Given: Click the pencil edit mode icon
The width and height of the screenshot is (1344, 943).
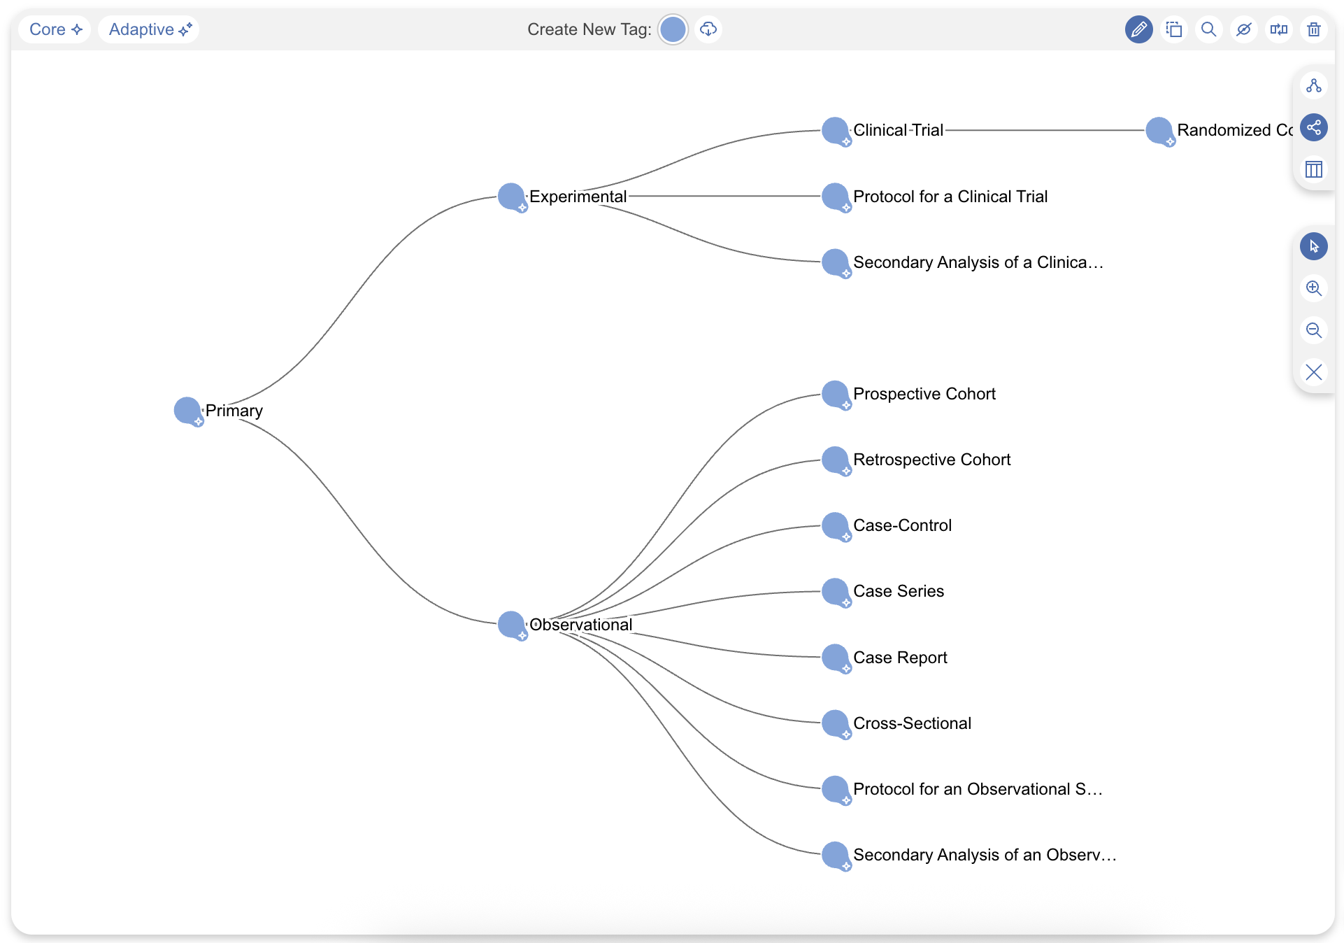Looking at the screenshot, I should (1138, 29).
